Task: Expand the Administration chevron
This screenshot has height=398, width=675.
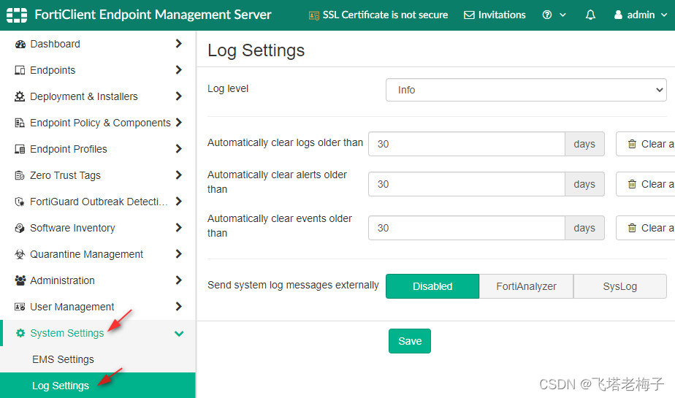Action: pyautogui.click(x=179, y=280)
